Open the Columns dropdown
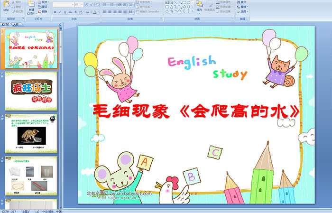Image resolution: width=332 pixels, height=213 pixels. (131, 12)
